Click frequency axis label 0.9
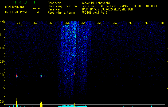 click(x=2, y=62)
